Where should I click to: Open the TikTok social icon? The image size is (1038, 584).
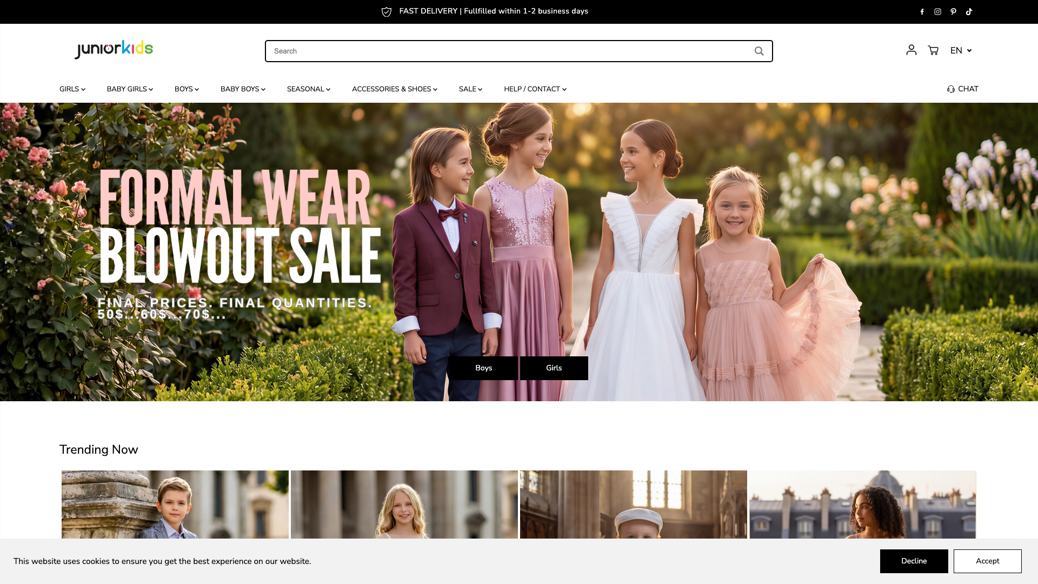[x=969, y=12]
